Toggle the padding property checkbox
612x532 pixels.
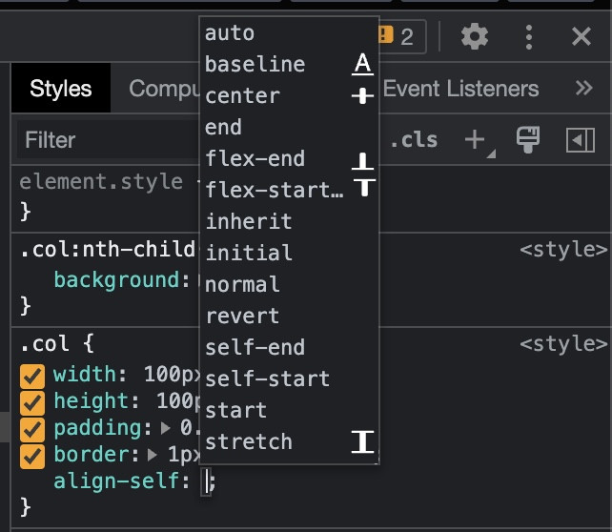[32, 428]
